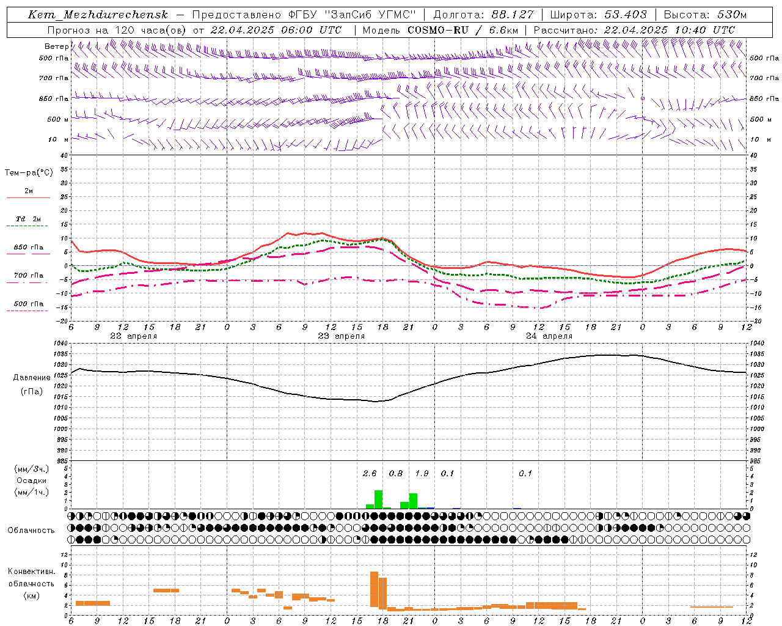Click the (гПа) unit under Давление
Image resolution: width=782 pixels, height=626 pixels.
(x=32, y=392)
